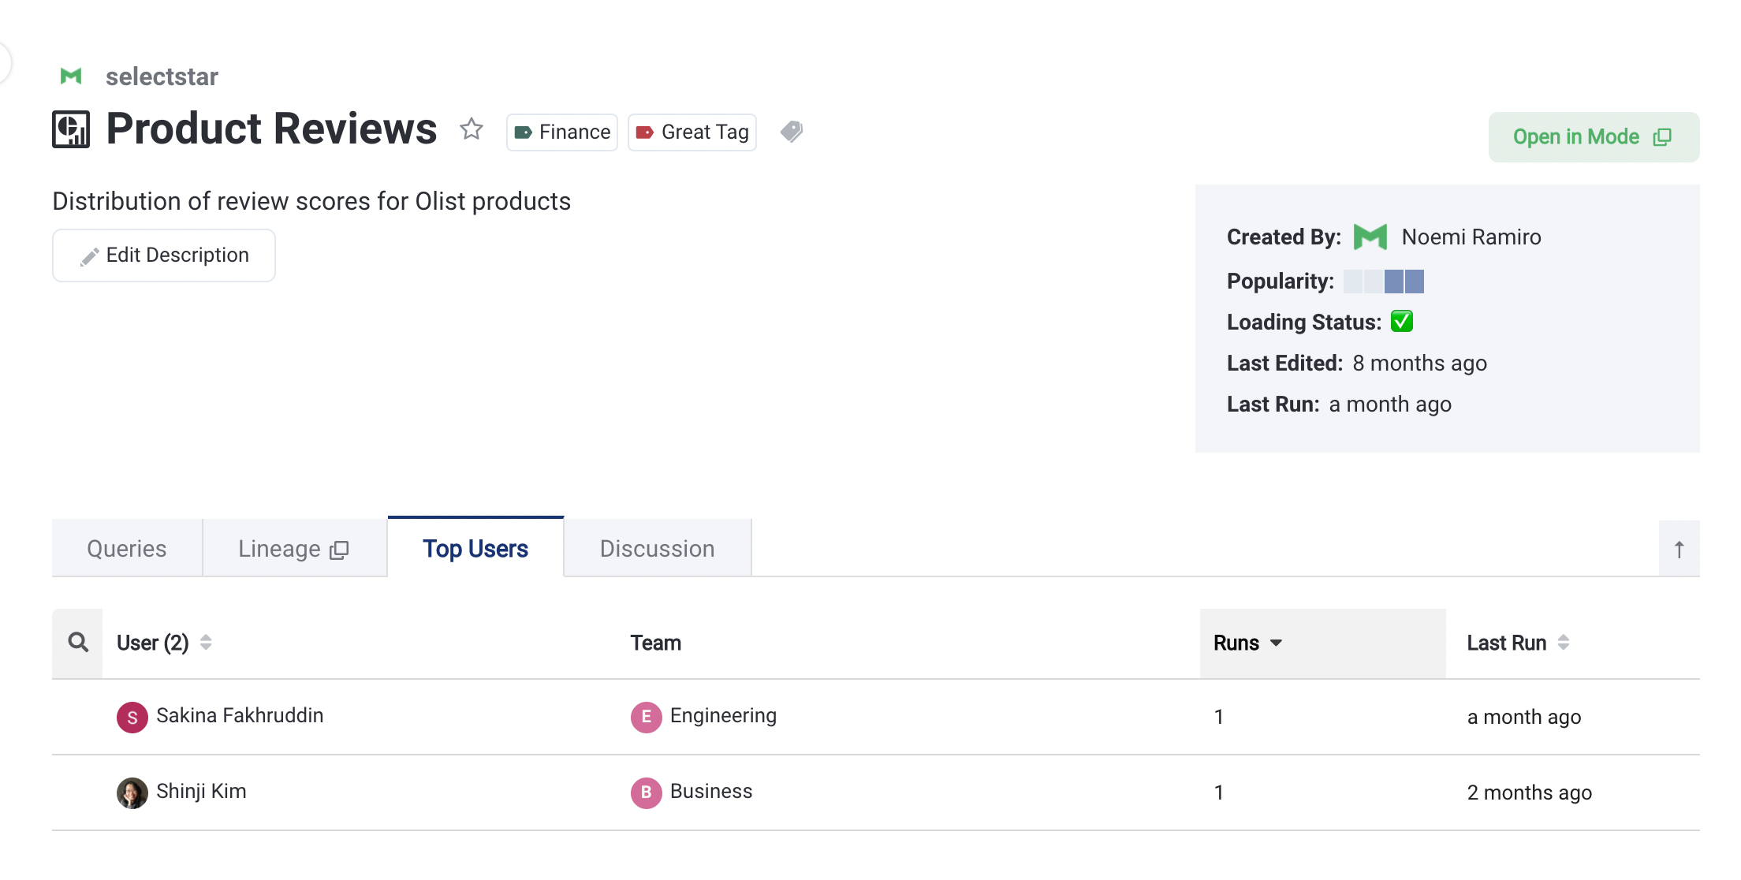Open selectstar breadcrumb link
1741x880 pixels.
click(162, 76)
